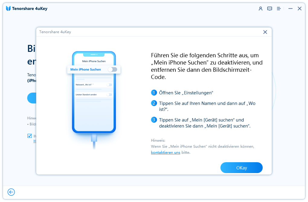Click the "Hinweis:" label in dialog
This screenshot has width=308, height=202.
pyautogui.click(x=158, y=140)
